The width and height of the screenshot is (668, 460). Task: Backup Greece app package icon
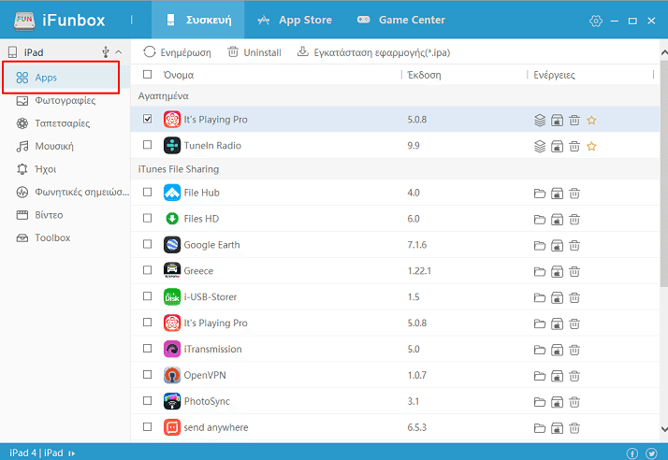click(x=557, y=272)
